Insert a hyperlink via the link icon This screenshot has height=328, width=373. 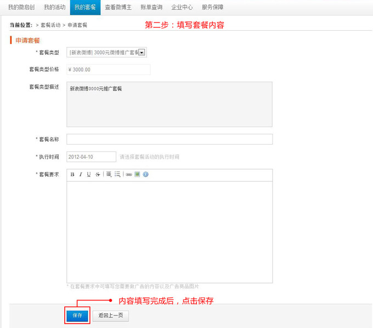tap(129, 175)
